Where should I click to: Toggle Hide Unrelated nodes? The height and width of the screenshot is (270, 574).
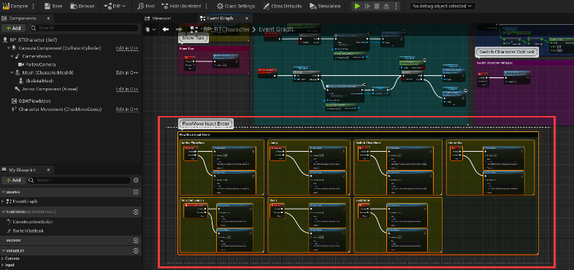pyautogui.click(x=181, y=7)
